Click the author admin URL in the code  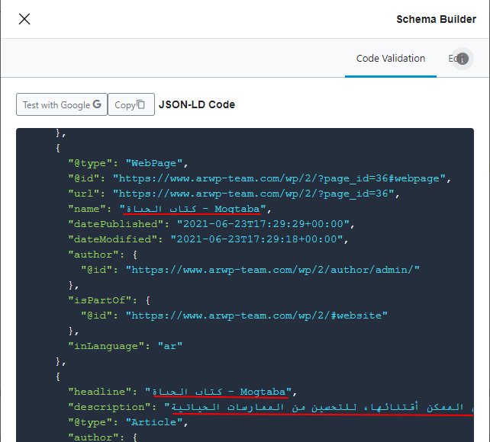tap(272, 270)
